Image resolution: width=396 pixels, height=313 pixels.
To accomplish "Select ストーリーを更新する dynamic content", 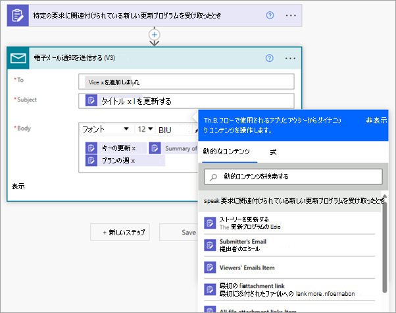I will click(289, 223).
